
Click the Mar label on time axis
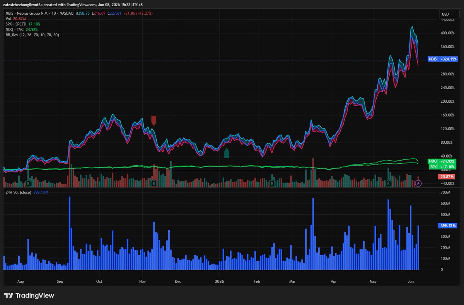[293, 281]
